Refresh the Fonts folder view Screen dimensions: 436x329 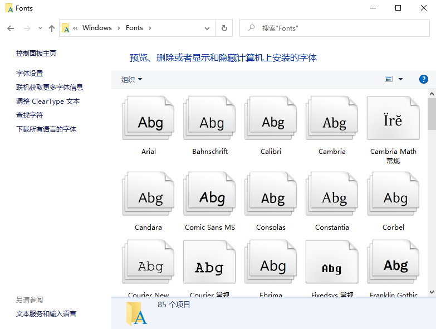[224, 28]
